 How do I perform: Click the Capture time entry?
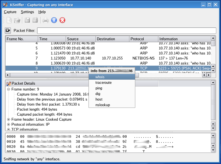coord(53,94)
